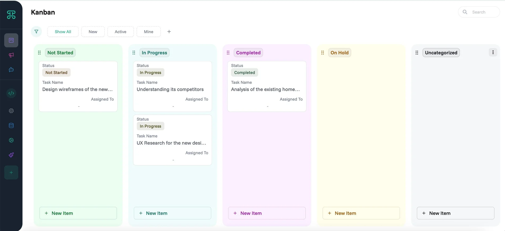Select the Mine filter tab
This screenshot has height=231, width=505.
click(148, 32)
